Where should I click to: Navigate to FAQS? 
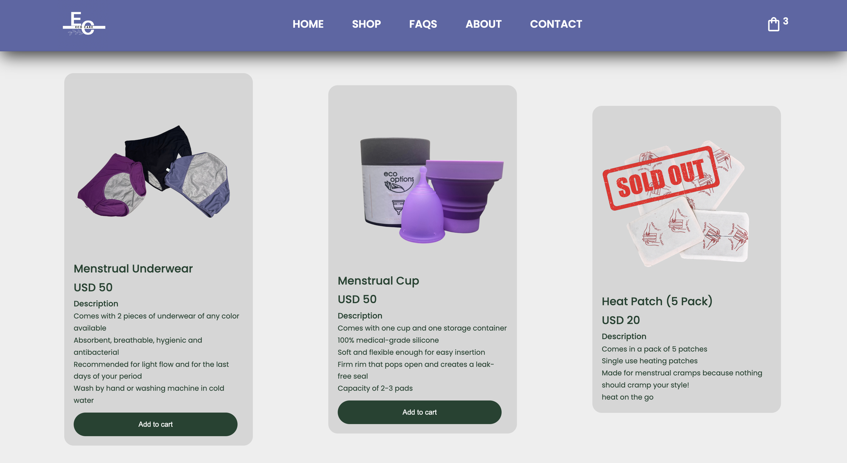click(423, 24)
